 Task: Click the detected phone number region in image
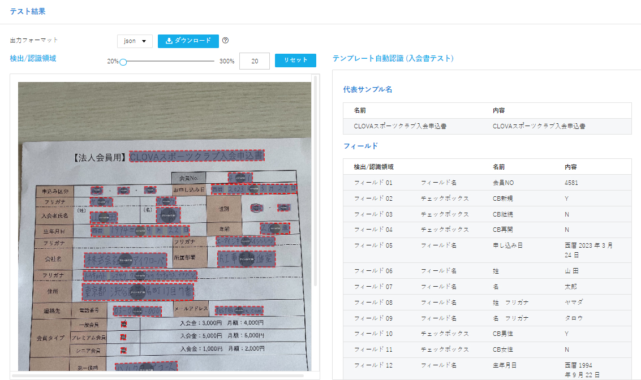(x=137, y=311)
